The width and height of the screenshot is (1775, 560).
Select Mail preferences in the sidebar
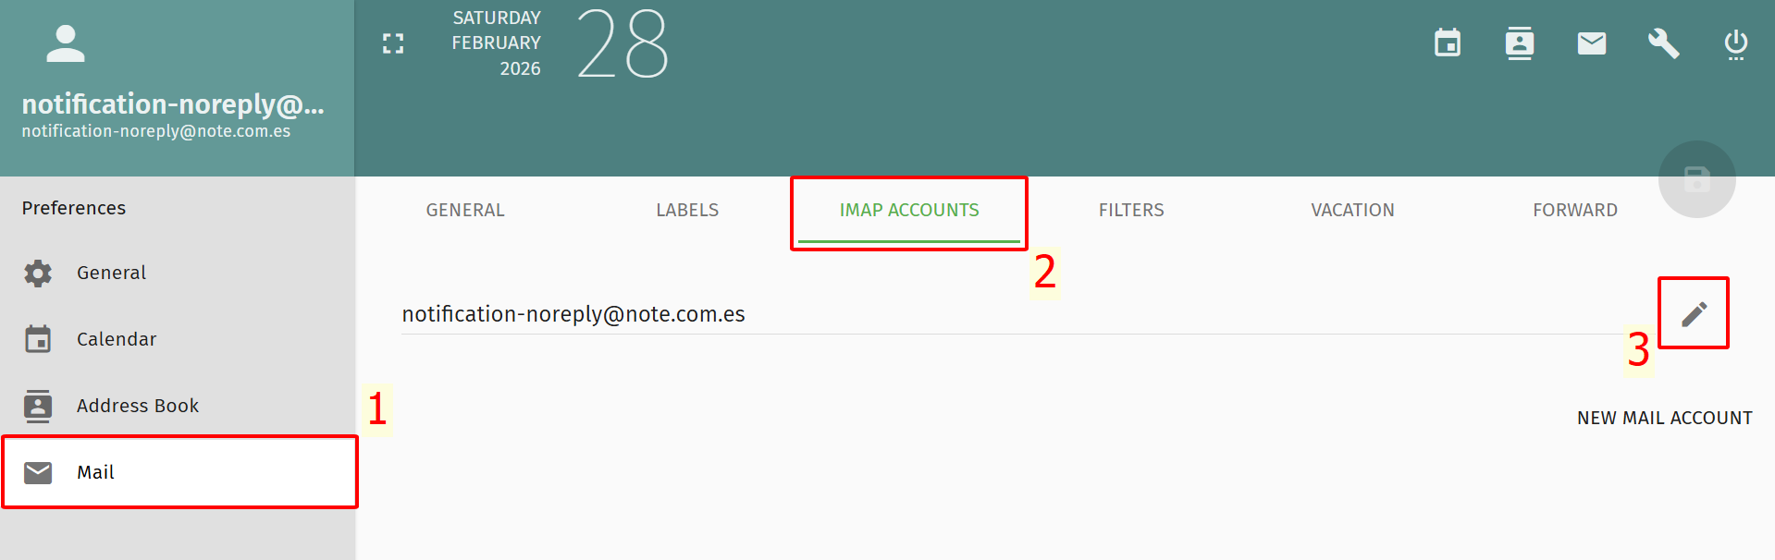95,472
